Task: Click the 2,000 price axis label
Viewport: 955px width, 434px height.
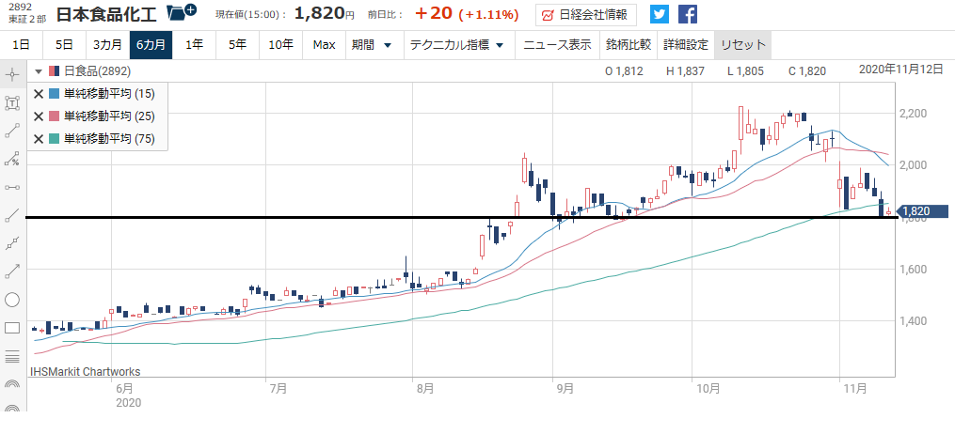Action: 914,164
